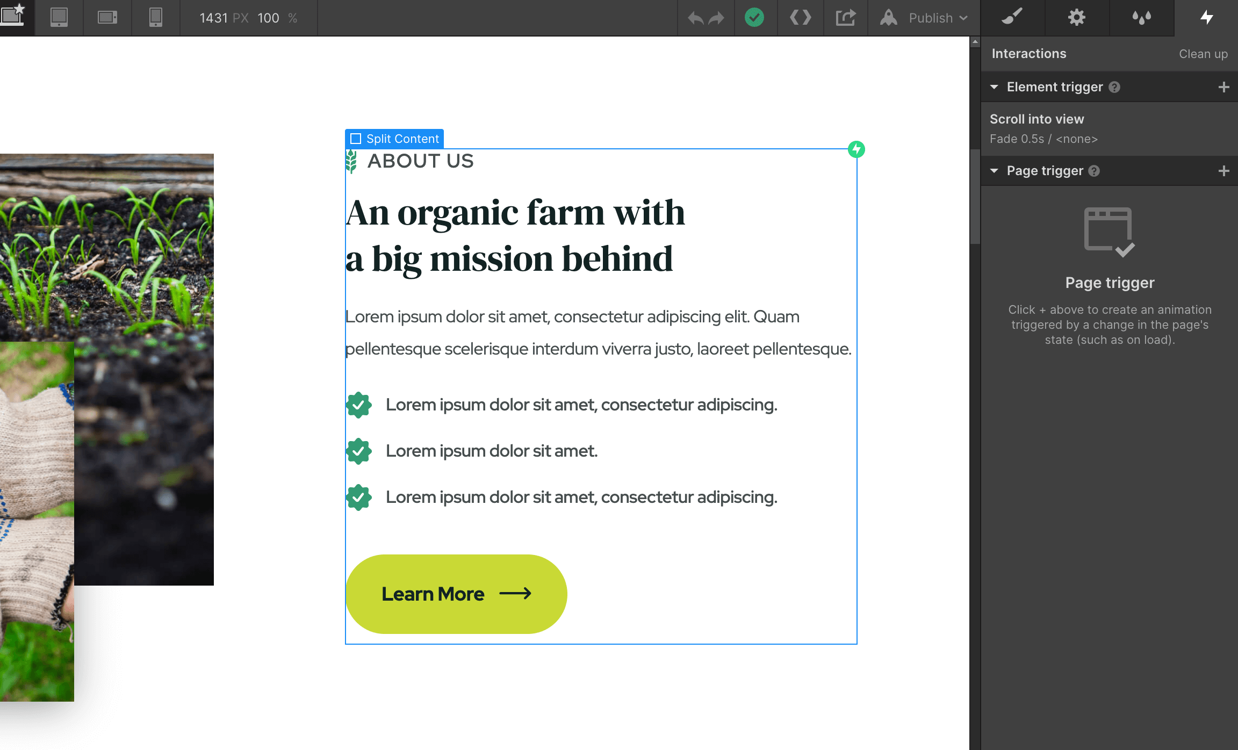
Task: Select the Lorem ipsum paragraph text
Action: pos(599,333)
